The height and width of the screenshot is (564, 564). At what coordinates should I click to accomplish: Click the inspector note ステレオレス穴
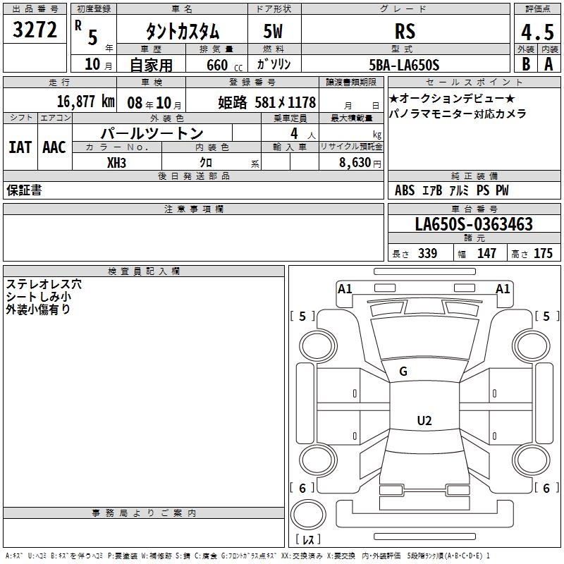pos(44,284)
